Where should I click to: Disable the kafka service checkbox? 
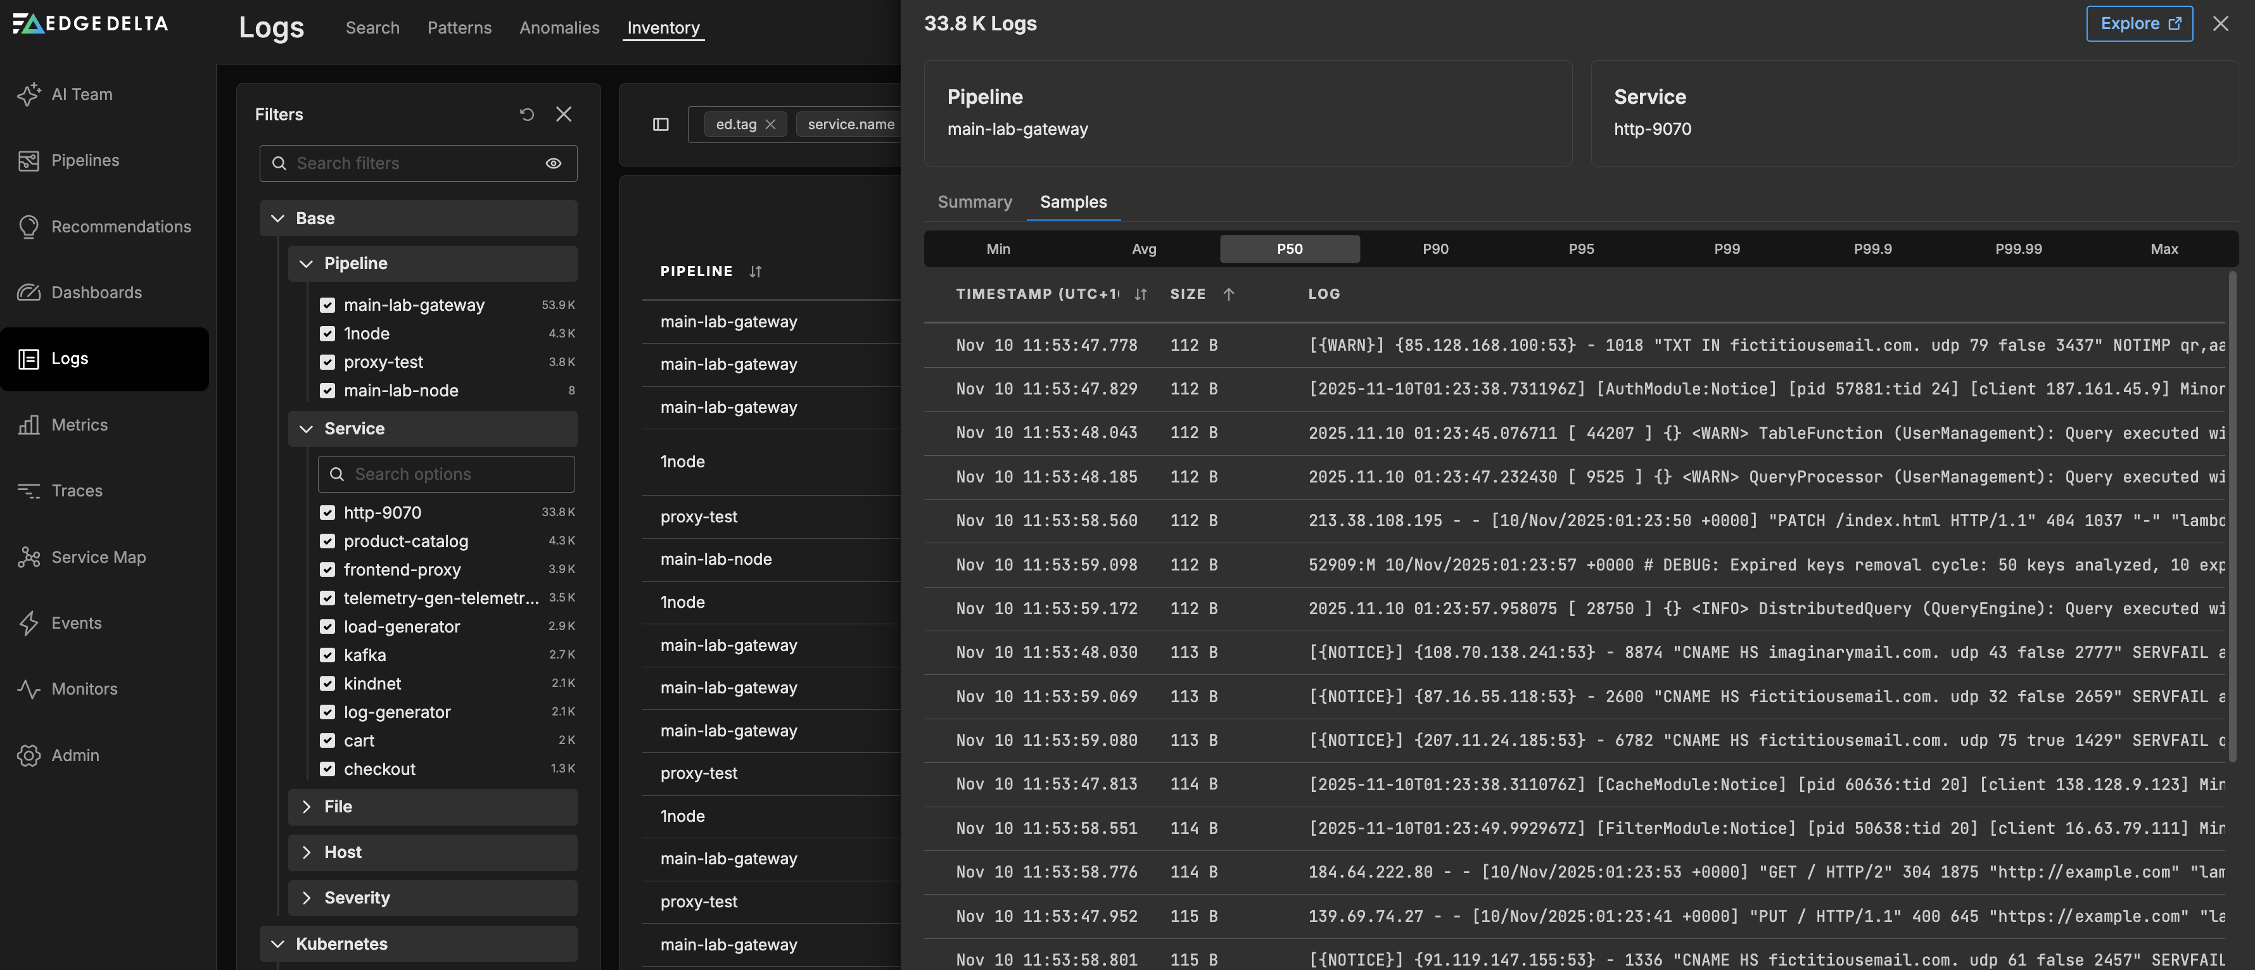[327, 654]
